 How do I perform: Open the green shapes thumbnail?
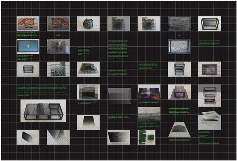coord(146,137)
